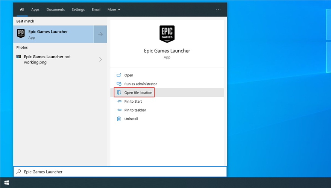The image size is (331, 188).
Task: Switch to the Documents search tab
Action: (x=56, y=9)
